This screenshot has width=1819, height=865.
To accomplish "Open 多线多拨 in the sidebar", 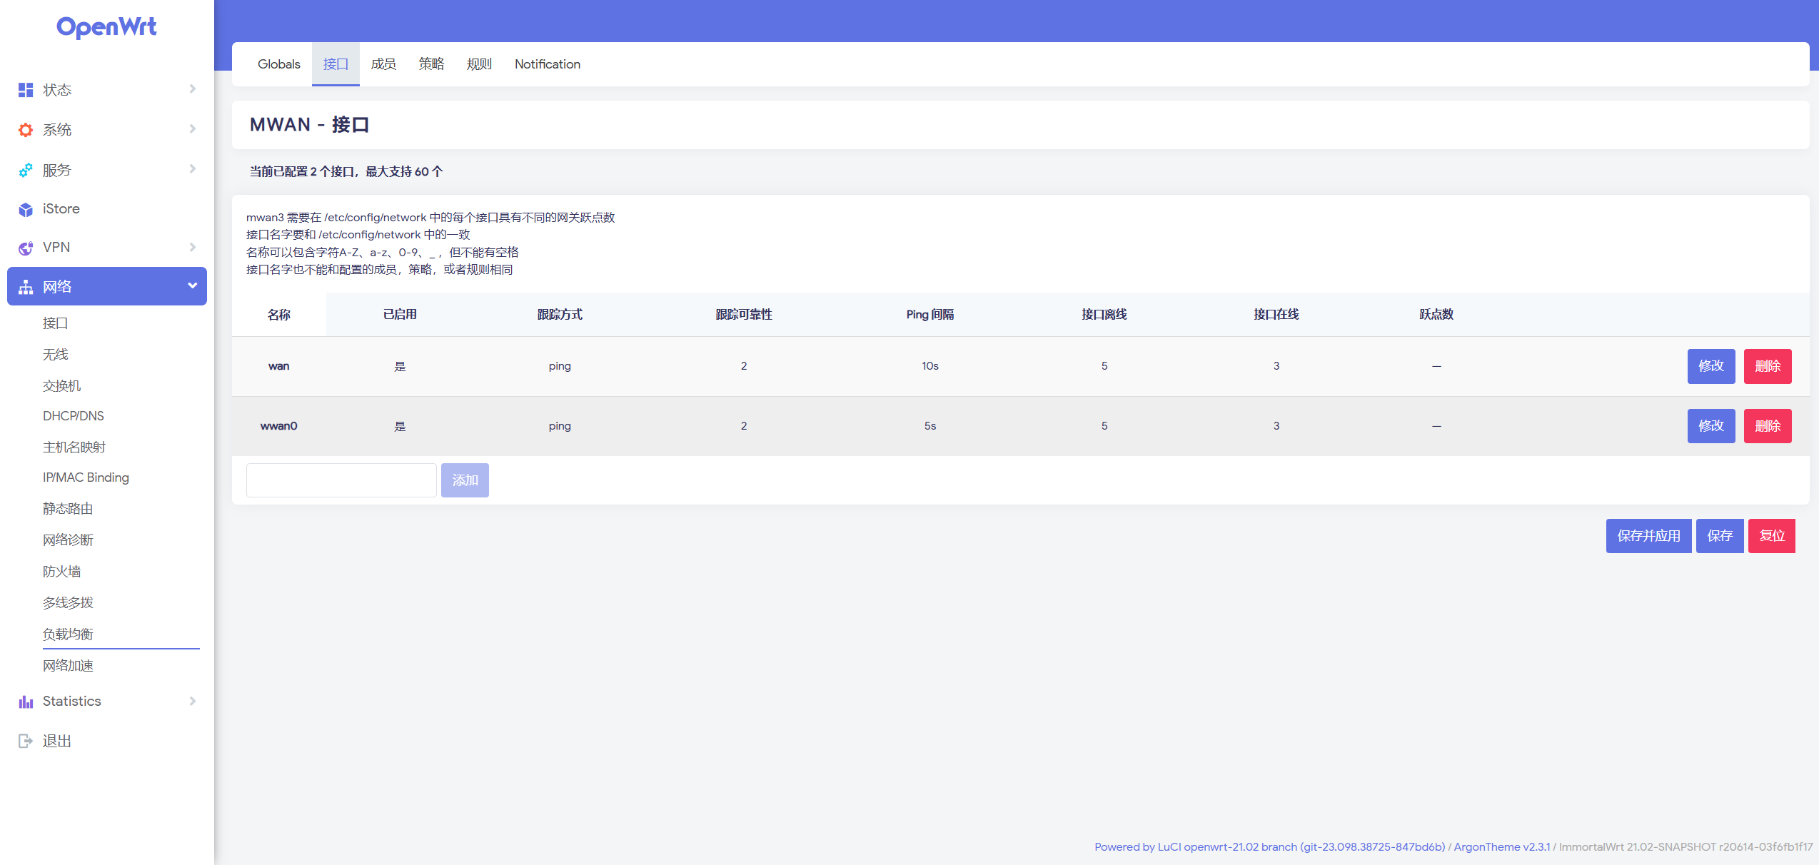I will [68, 603].
